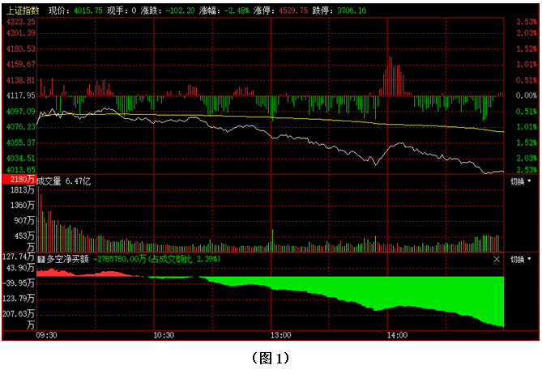Screen dimensions: 542x374
Task: Click the 上证指数 title label
Action: (x=20, y=11)
